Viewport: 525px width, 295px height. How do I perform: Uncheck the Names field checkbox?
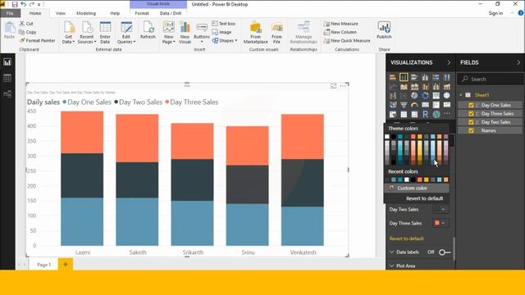tap(471, 131)
